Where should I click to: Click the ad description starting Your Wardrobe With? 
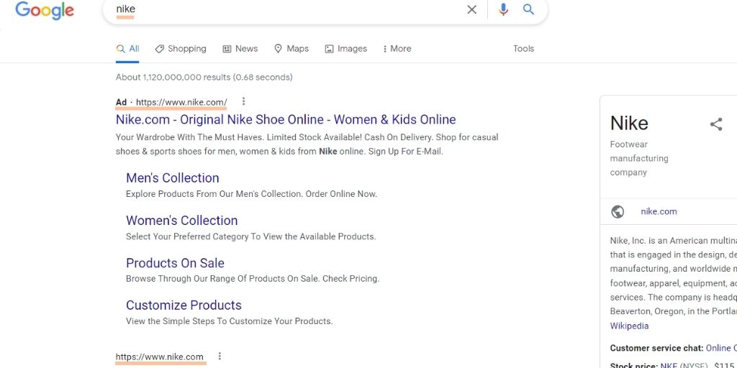click(x=307, y=144)
